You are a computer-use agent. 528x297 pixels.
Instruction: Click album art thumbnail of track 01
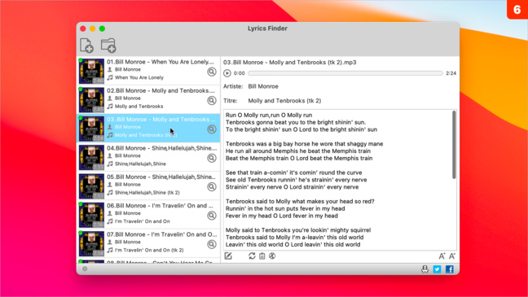point(91,71)
